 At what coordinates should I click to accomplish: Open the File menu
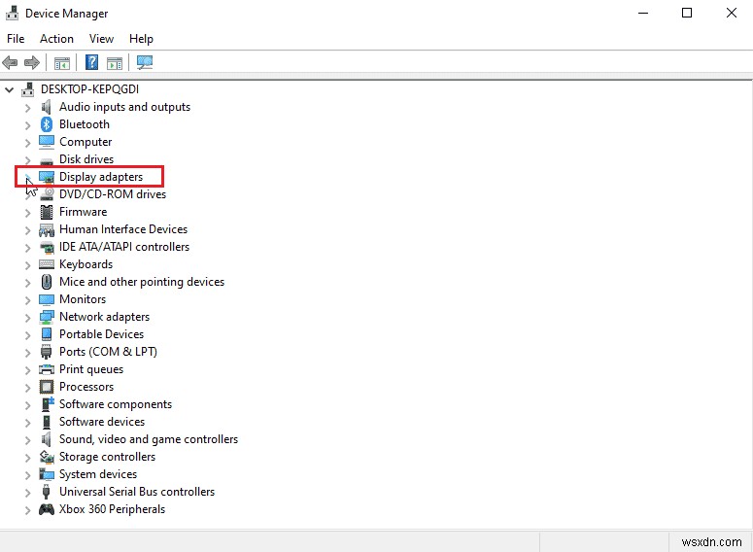coord(16,39)
